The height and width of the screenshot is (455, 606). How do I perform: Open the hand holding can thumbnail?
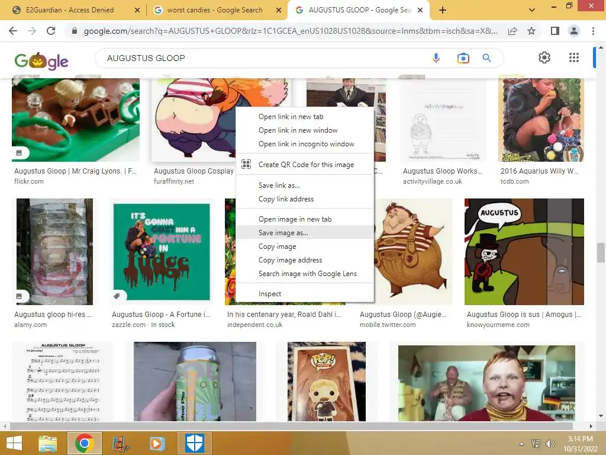click(195, 382)
